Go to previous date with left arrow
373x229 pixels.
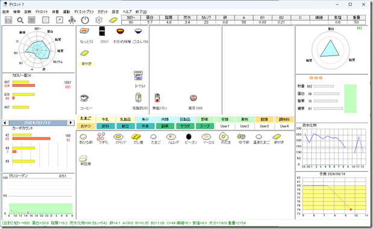5,123
